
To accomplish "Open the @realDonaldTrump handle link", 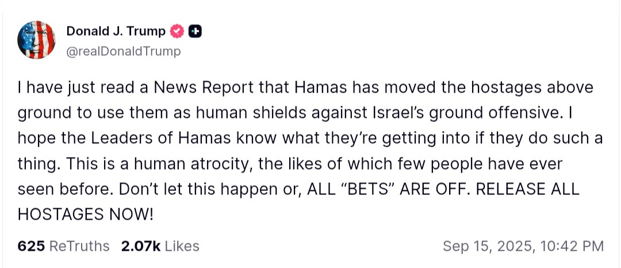I will [124, 51].
